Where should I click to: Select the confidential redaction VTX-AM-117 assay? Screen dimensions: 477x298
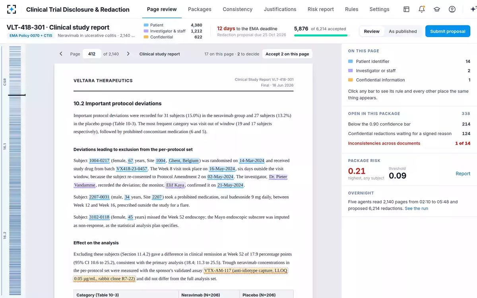pos(246,271)
